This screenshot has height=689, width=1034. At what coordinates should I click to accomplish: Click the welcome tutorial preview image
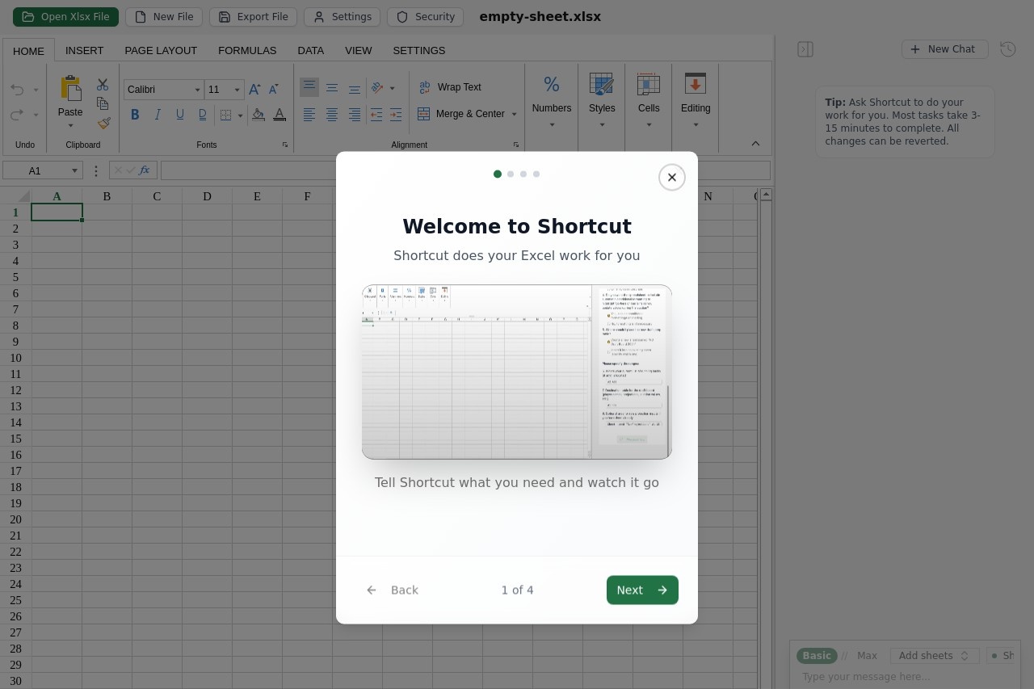tap(517, 372)
